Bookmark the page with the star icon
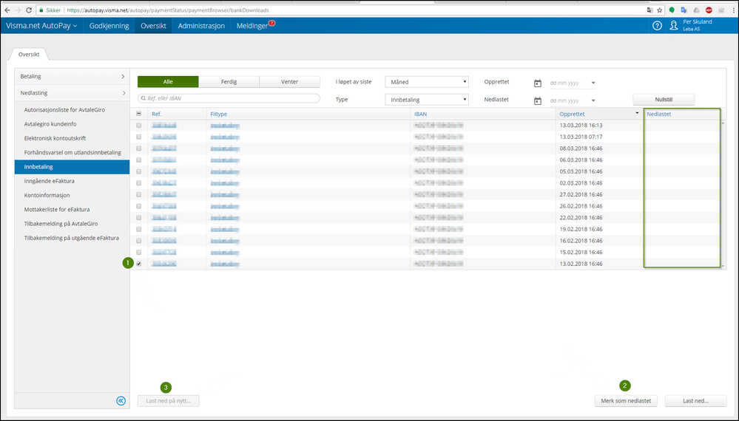The height and width of the screenshot is (421, 739). click(659, 10)
